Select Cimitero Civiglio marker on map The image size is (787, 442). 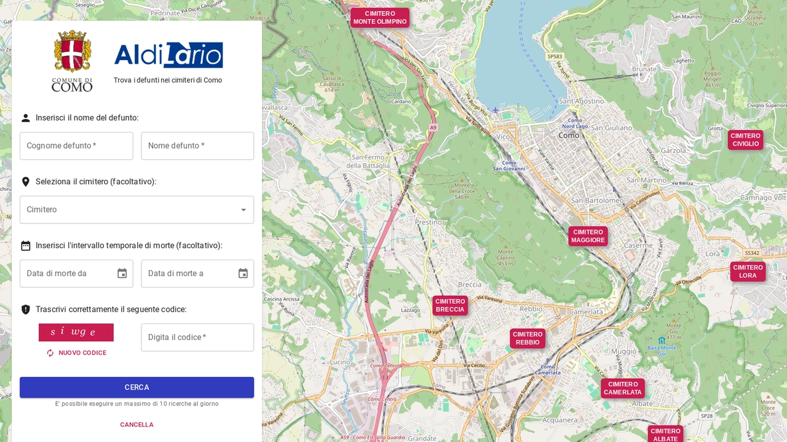tap(746, 140)
